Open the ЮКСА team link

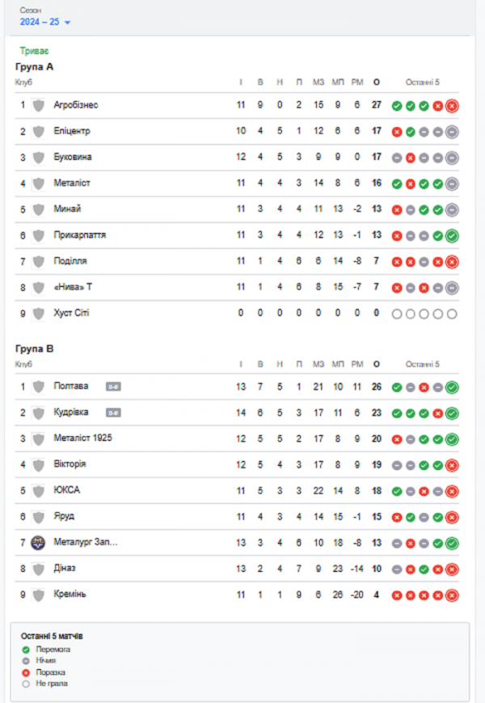[66, 490]
